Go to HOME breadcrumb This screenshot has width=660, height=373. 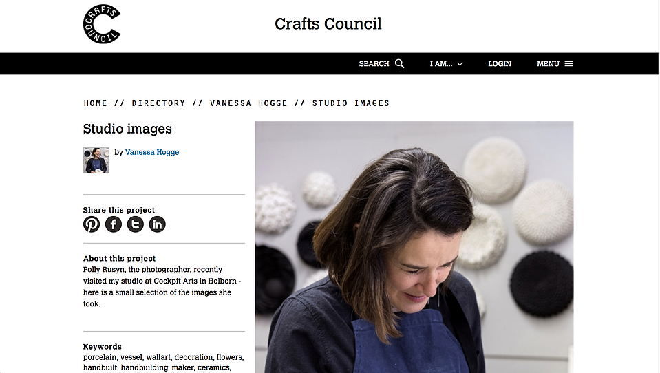96,103
